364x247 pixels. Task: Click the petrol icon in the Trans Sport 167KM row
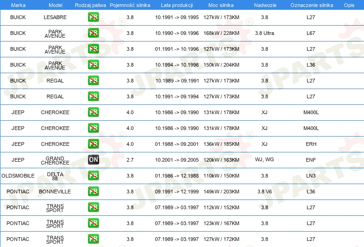coord(93,223)
